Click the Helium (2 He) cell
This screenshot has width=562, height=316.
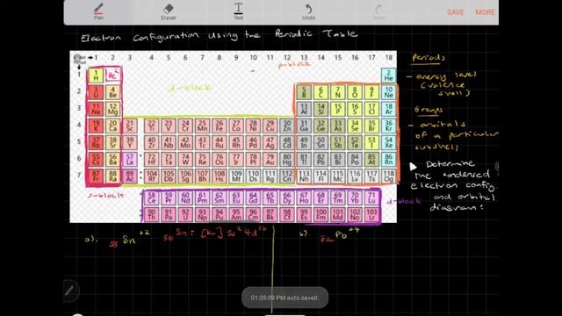[x=388, y=75]
